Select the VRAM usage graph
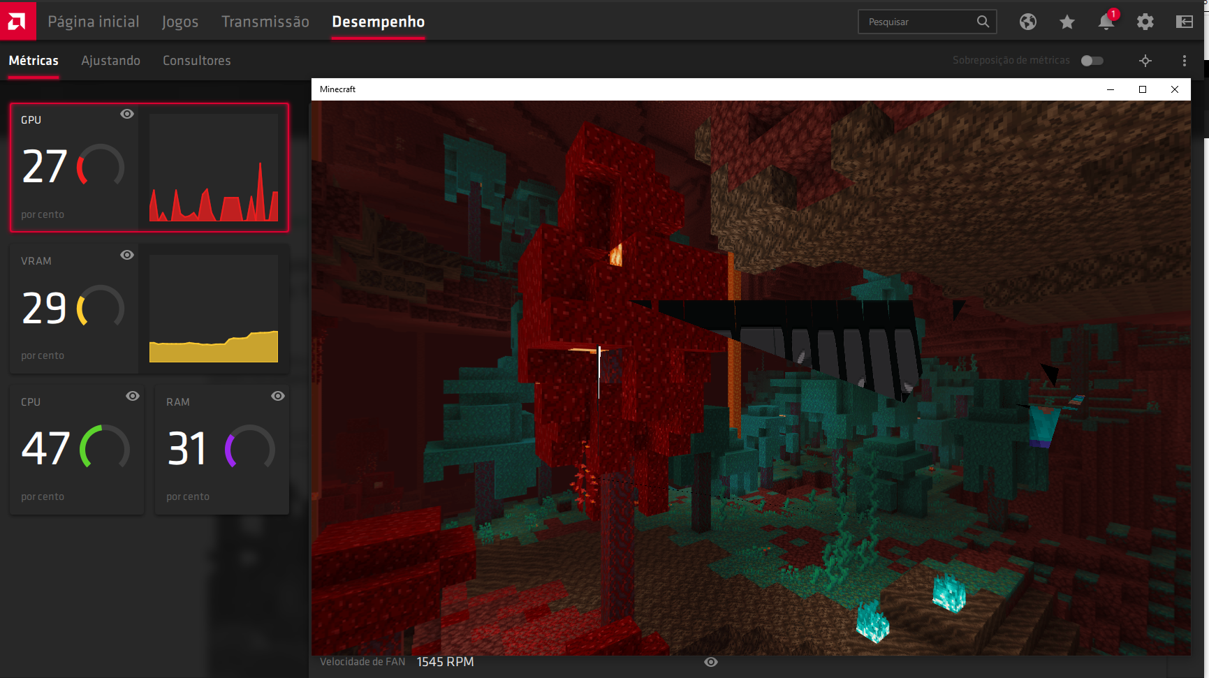The height and width of the screenshot is (678, 1209). tap(214, 309)
